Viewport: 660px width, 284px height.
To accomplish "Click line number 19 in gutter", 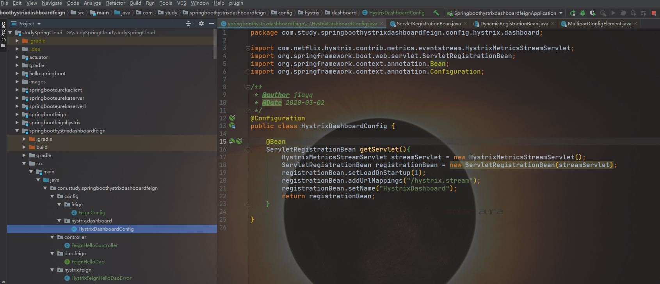I will (x=223, y=173).
